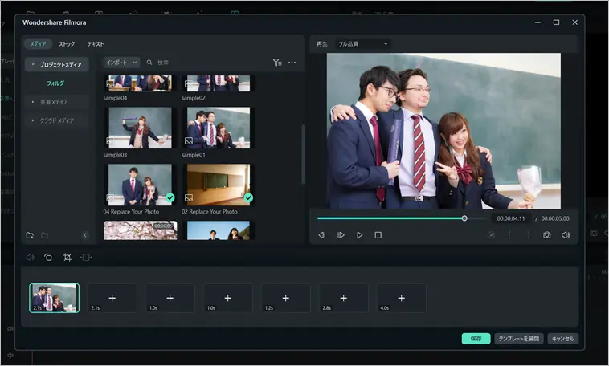This screenshot has height=366, width=609.
Task: Switch to the メディア tab
Action: (38, 44)
